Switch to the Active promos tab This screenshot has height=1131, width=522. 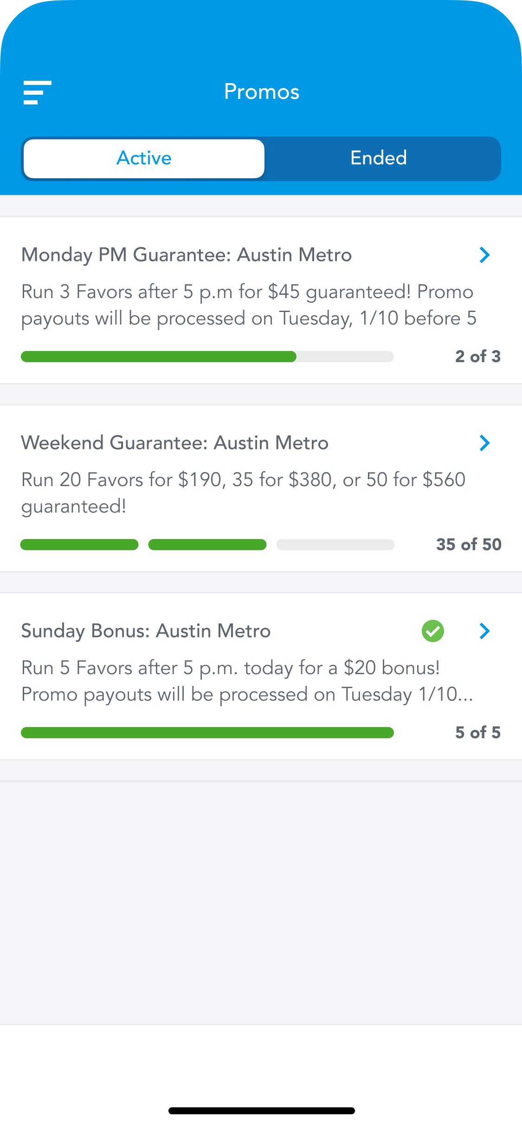click(144, 158)
